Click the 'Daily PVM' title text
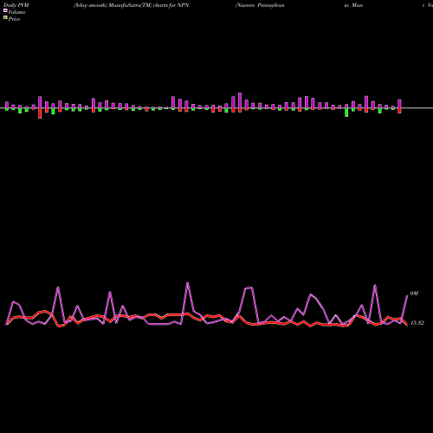 coord(16,5)
